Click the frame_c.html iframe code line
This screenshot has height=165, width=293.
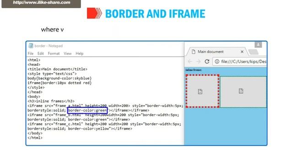[x=104, y=124]
